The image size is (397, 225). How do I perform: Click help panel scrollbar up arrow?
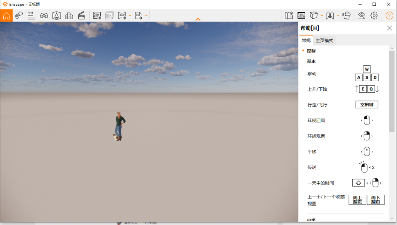(392, 48)
